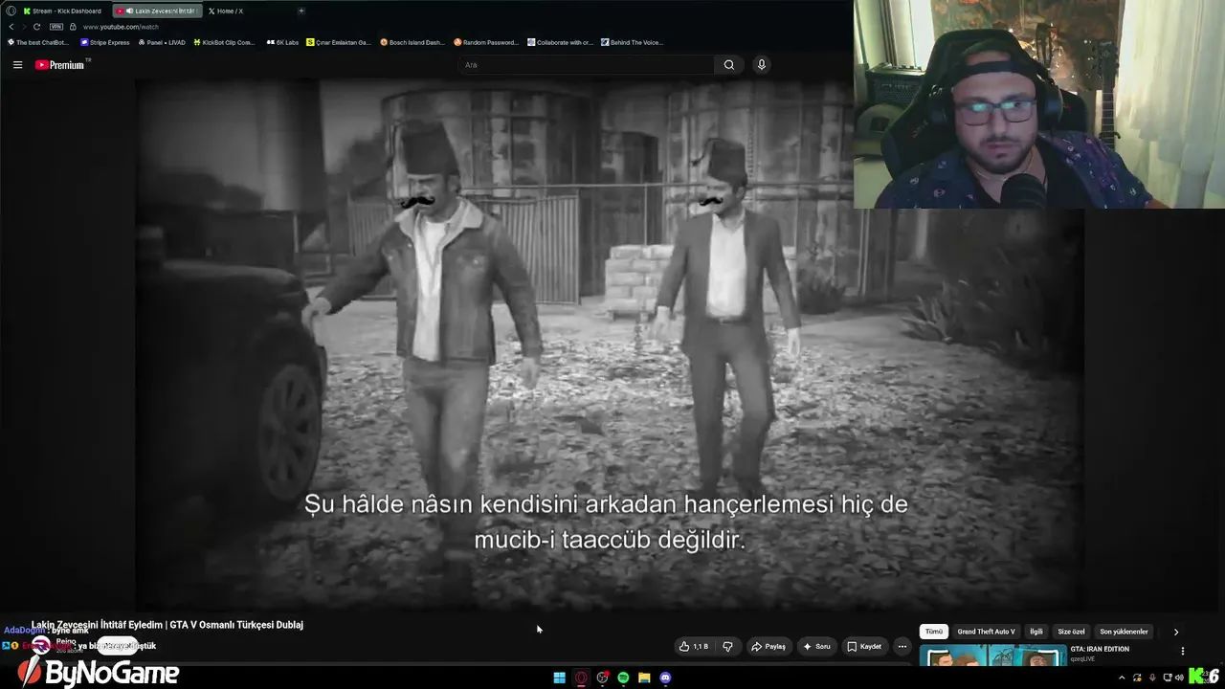Dislike the video with thumbs down
This screenshot has height=689, width=1225.
point(727,647)
